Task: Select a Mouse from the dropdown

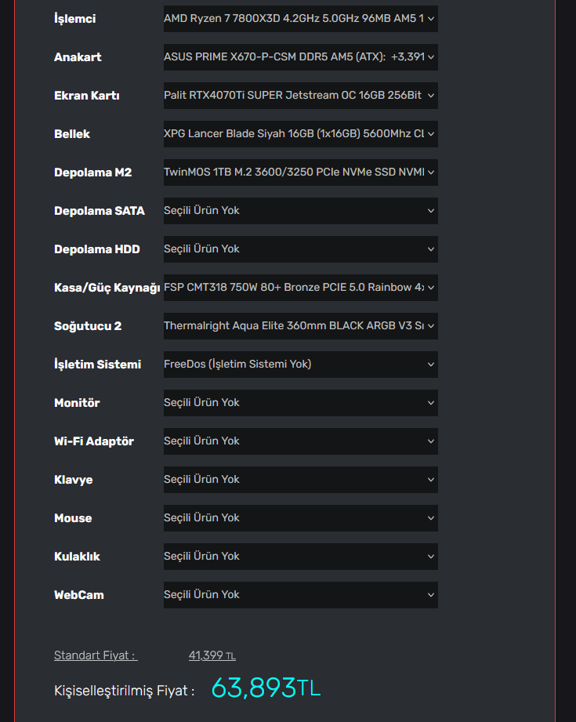Action: tap(300, 518)
